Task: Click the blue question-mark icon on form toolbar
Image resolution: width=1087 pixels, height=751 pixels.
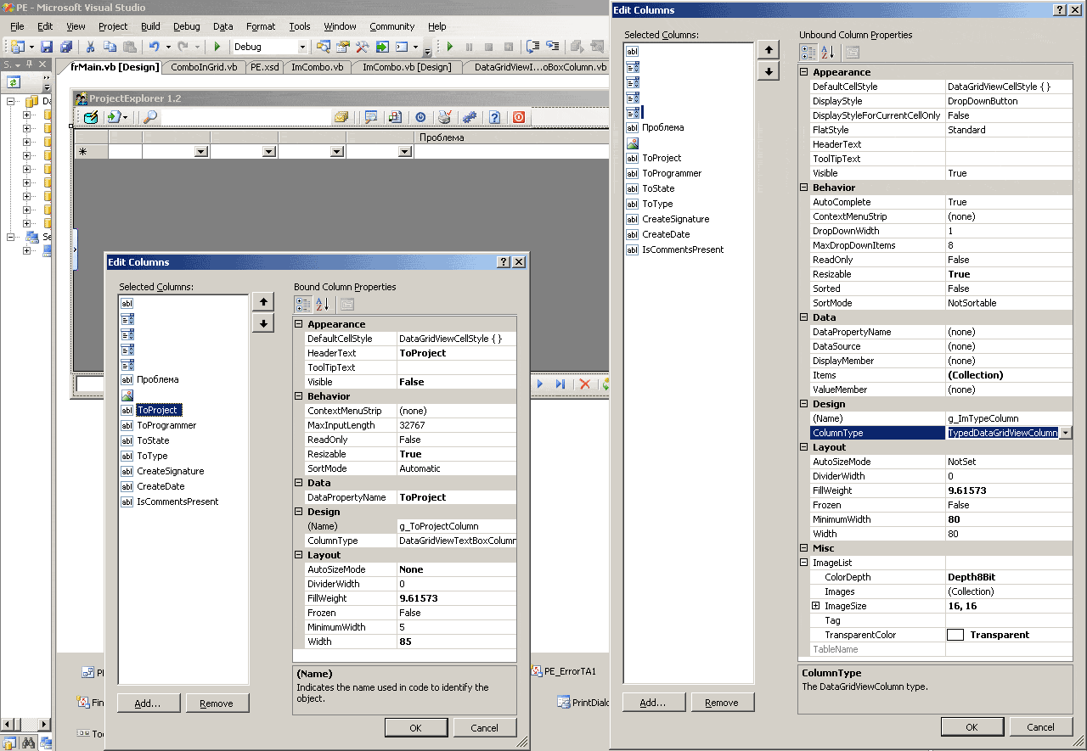Action: click(x=494, y=118)
